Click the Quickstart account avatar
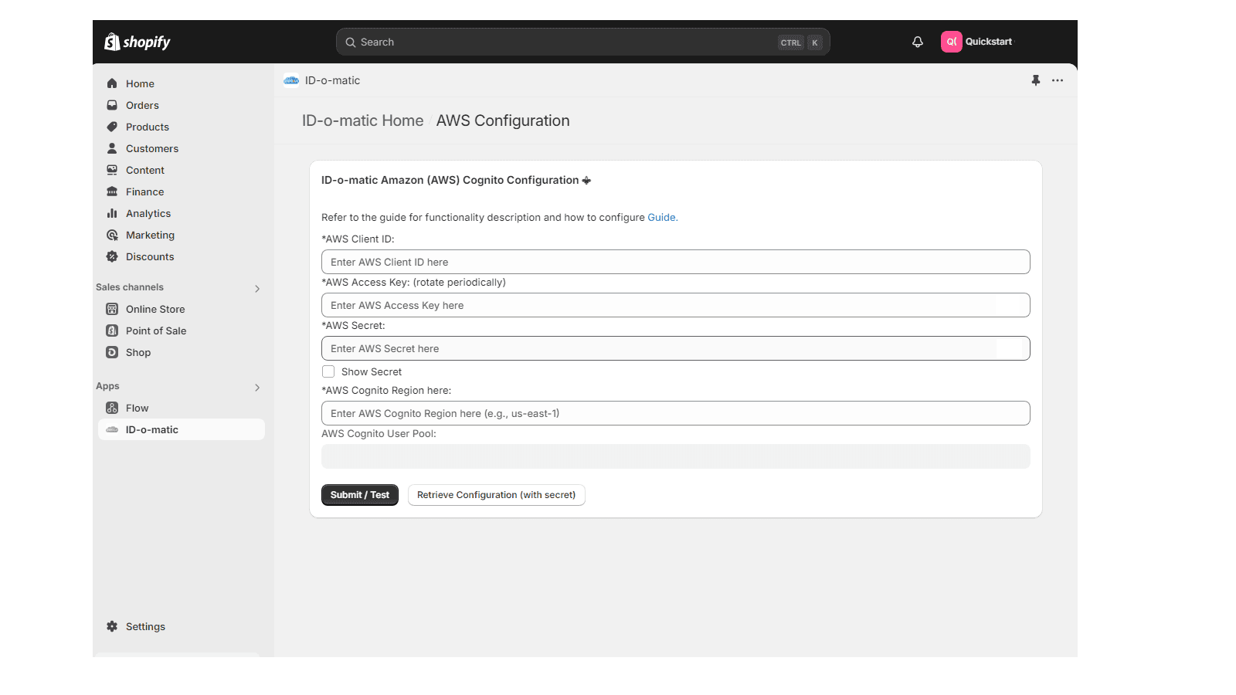Screen dimensions: 1236x695 (951, 42)
